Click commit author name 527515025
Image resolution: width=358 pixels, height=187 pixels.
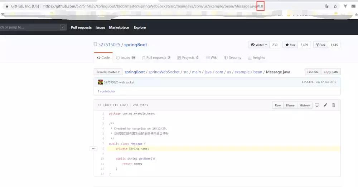click(x=111, y=82)
